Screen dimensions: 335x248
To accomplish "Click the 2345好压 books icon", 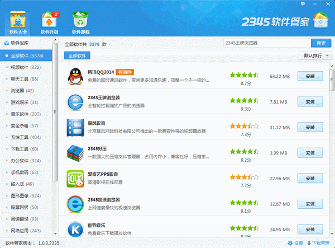I will [x=75, y=153].
